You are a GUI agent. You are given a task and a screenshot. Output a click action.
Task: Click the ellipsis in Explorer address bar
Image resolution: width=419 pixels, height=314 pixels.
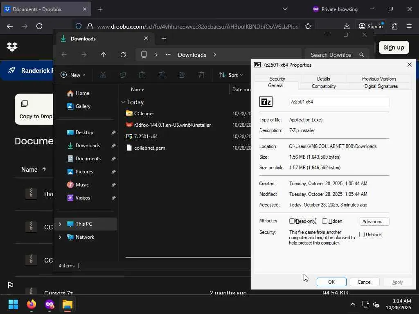point(168,55)
